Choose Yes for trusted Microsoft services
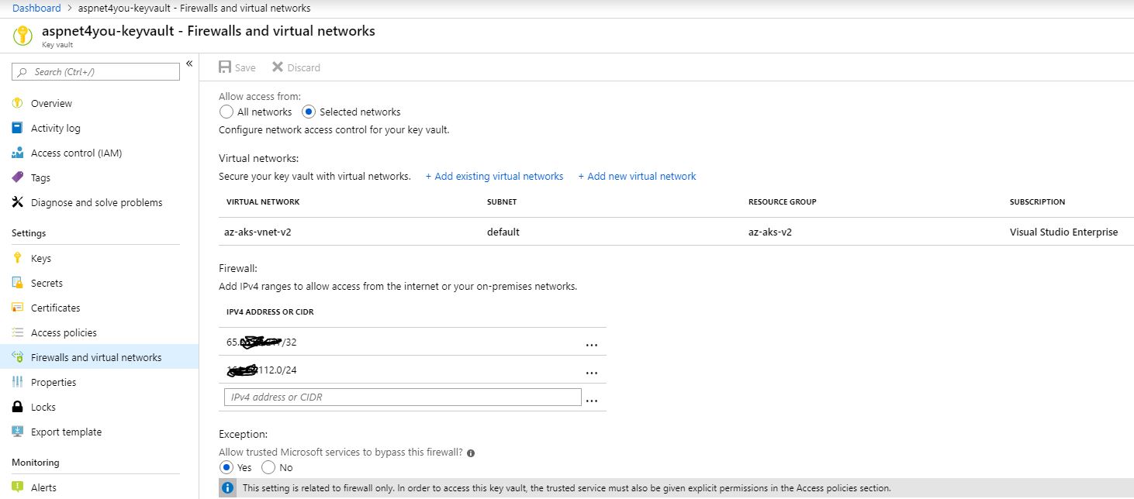The image size is (1134, 499). pos(226,467)
